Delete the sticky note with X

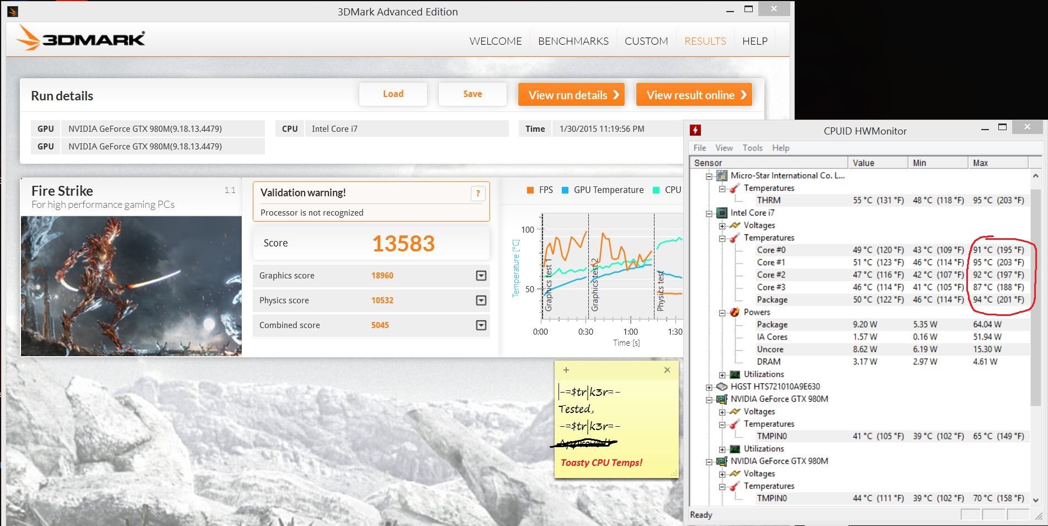click(667, 370)
